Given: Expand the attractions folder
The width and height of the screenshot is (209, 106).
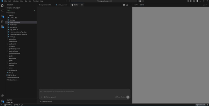Looking at the screenshot, I should pyautogui.click(x=21, y=39).
